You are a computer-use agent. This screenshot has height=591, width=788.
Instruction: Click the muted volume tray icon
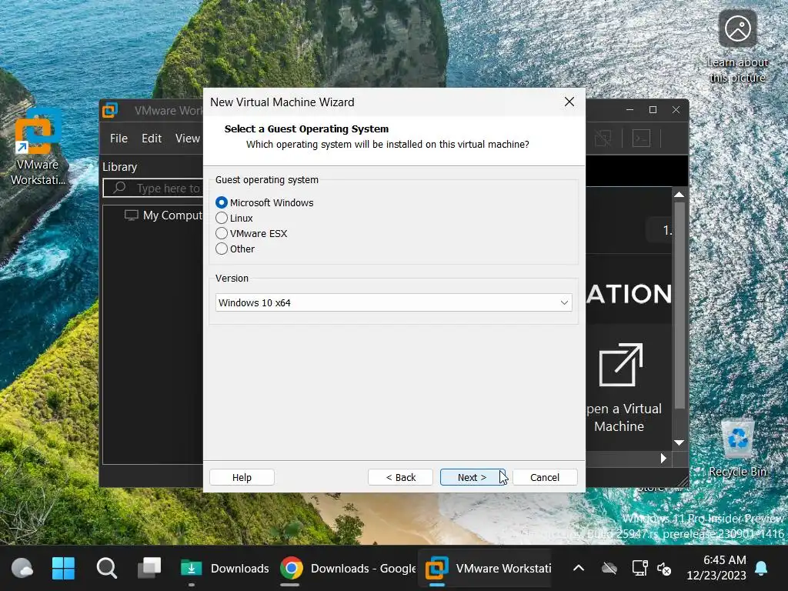click(x=664, y=569)
